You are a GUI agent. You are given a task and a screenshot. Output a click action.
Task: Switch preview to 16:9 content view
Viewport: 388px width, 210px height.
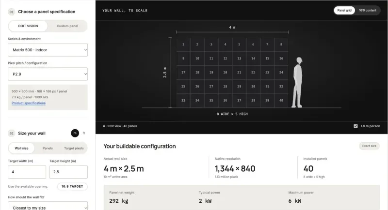[x=368, y=10]
